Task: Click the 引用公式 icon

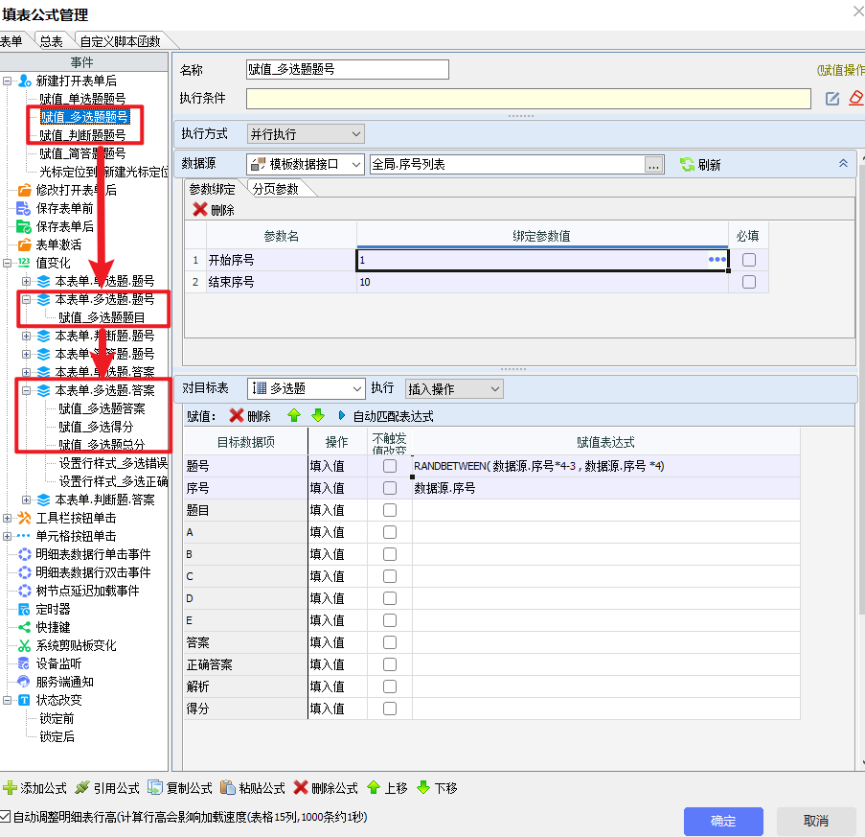Action: 82,788
